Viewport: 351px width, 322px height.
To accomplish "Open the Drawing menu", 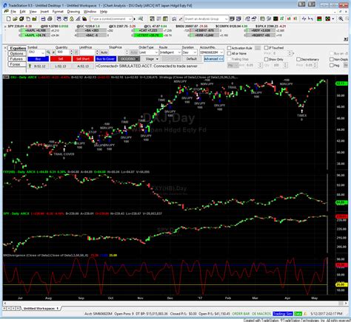I will tap(73, 12).
